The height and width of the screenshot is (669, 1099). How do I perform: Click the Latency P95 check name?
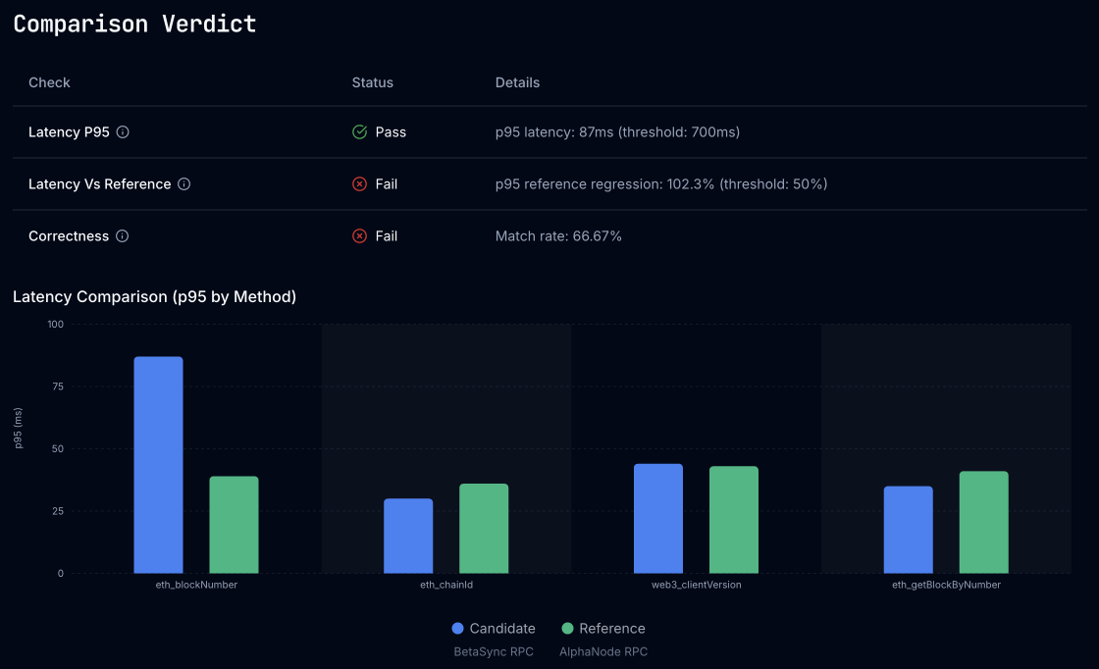click(69, 132)
